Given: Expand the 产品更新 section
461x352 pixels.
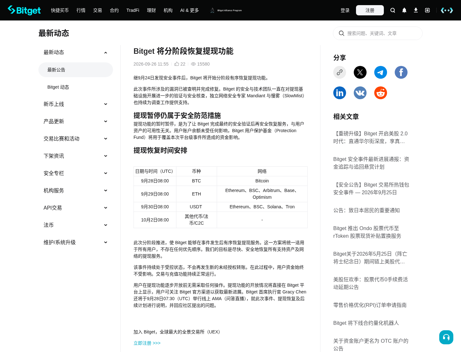Looking at the screenshot, I should click(106, 122).
